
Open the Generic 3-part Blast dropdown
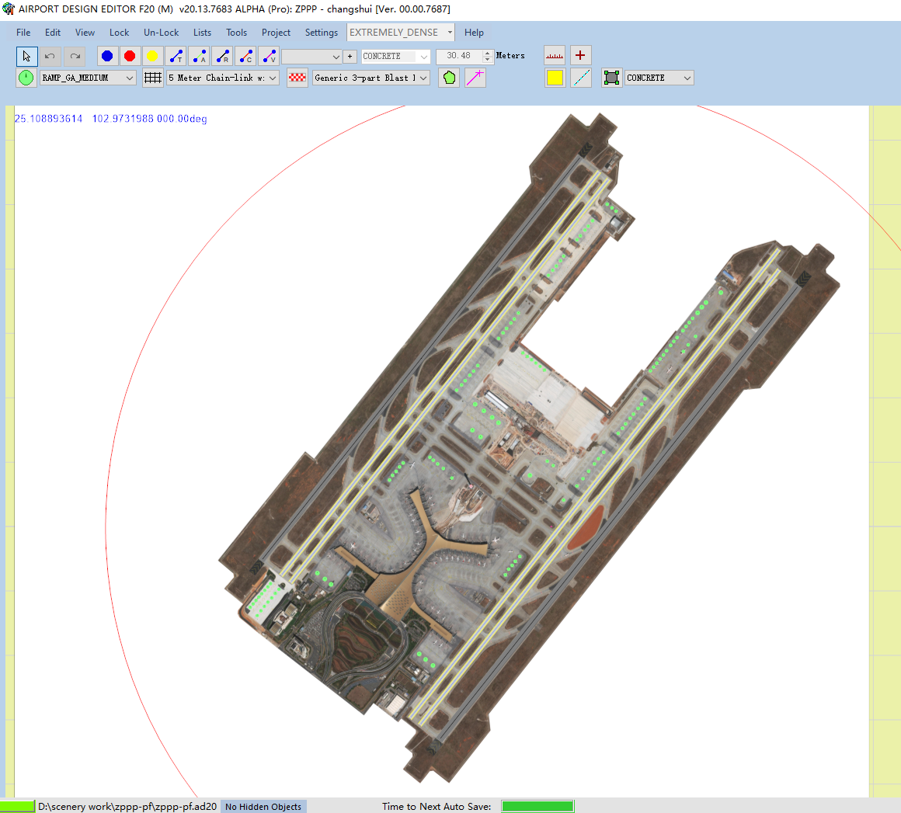pyautogui.click(x=371, y=78)
